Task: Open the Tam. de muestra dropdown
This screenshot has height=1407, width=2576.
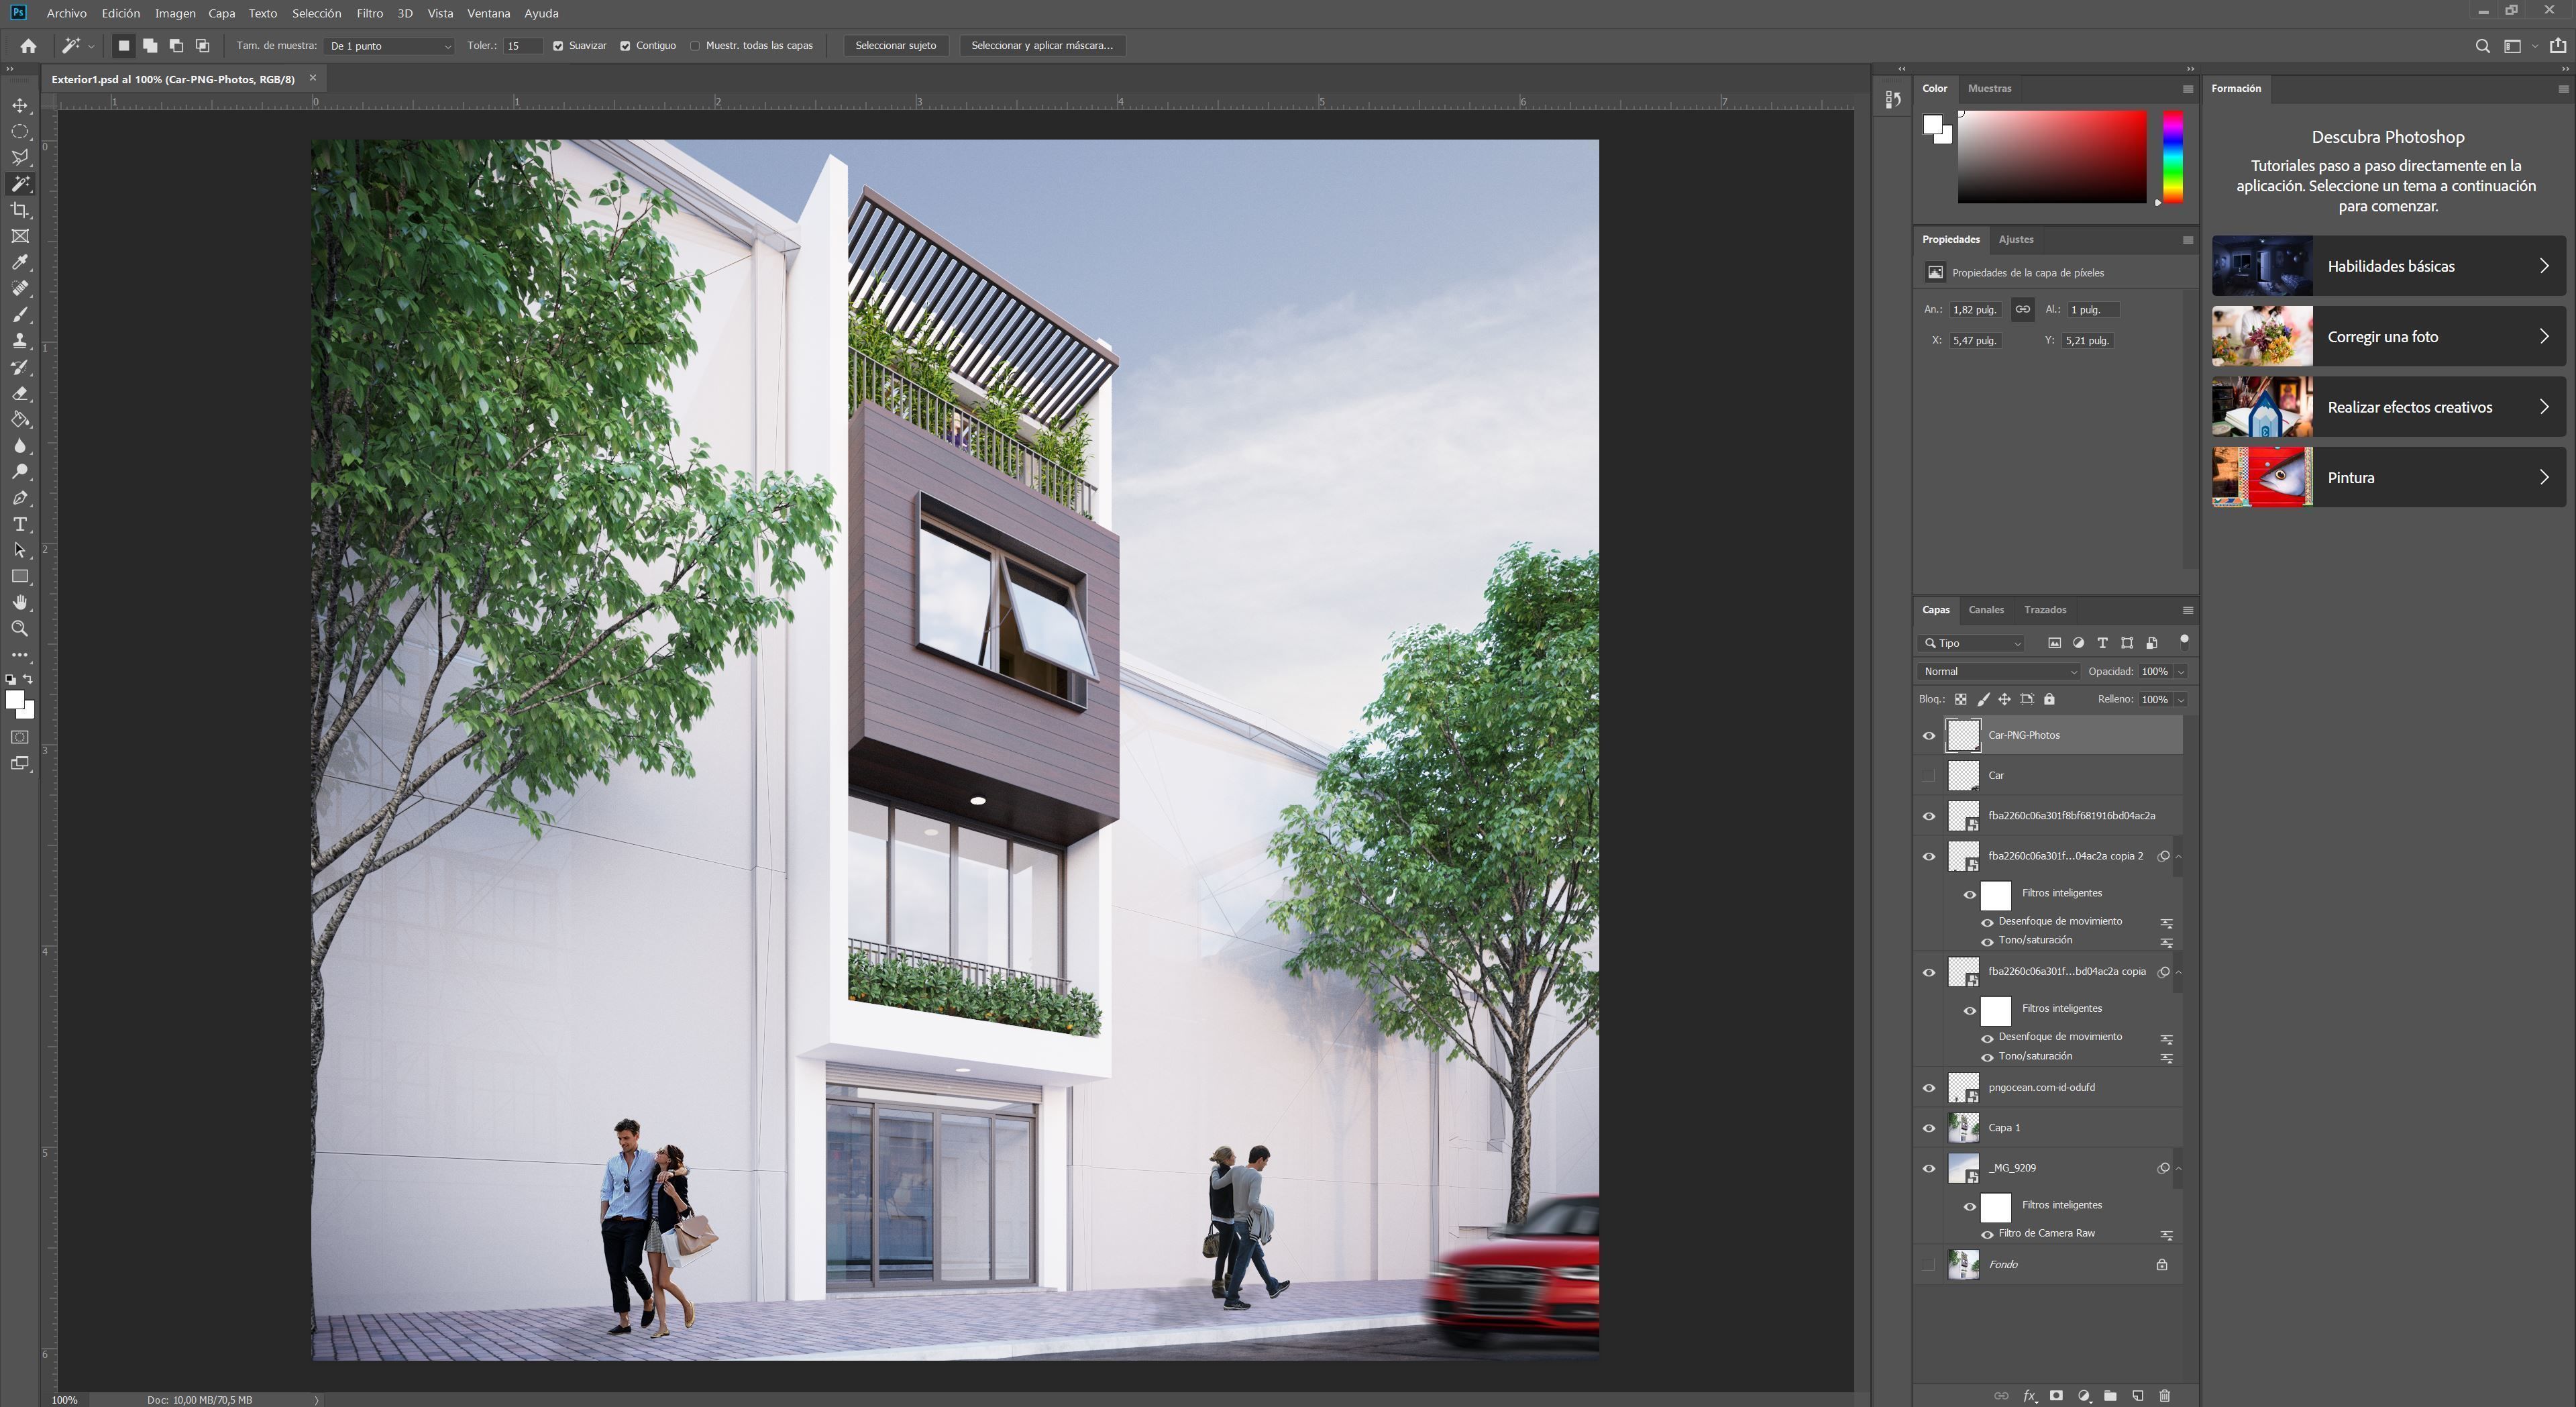Action: (390, 46)
